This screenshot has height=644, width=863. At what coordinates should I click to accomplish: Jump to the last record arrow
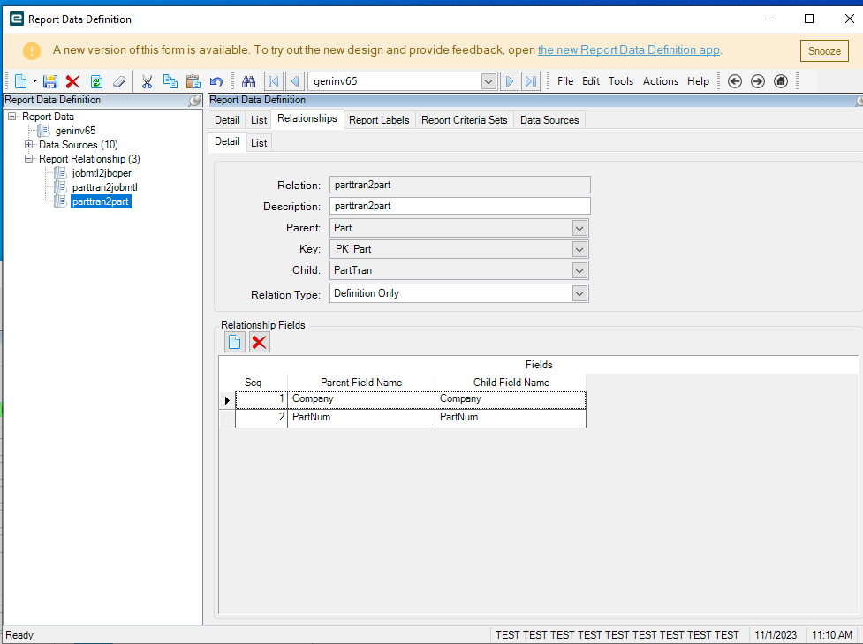pos(531,81)
